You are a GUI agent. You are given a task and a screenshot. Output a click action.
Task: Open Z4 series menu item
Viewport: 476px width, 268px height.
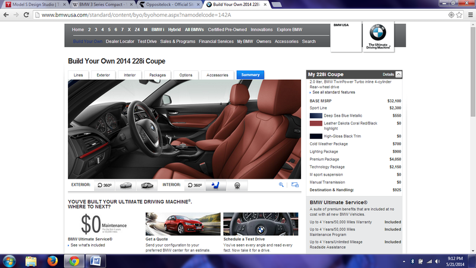point(137,29)
